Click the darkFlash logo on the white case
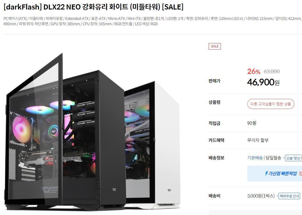The image size is (302, 215). point(169,190)
